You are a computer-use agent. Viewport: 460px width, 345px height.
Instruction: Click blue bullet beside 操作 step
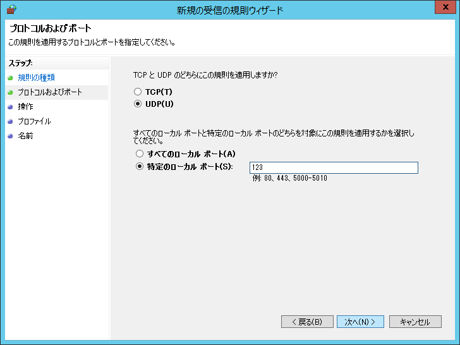[x=10, y=107]
